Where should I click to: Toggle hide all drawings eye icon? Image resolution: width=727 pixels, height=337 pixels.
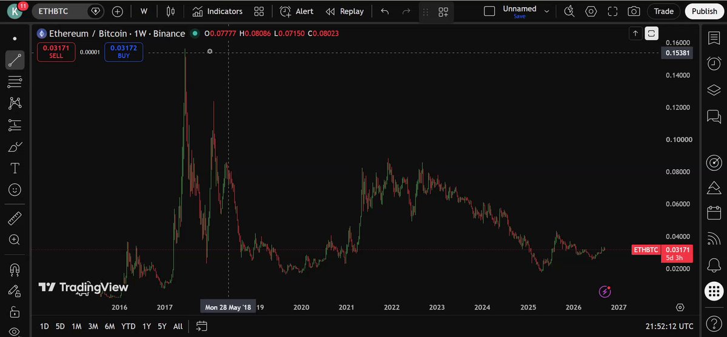point(15,331)
